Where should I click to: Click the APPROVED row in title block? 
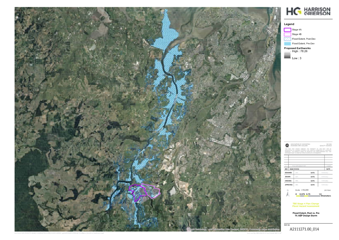289,185
